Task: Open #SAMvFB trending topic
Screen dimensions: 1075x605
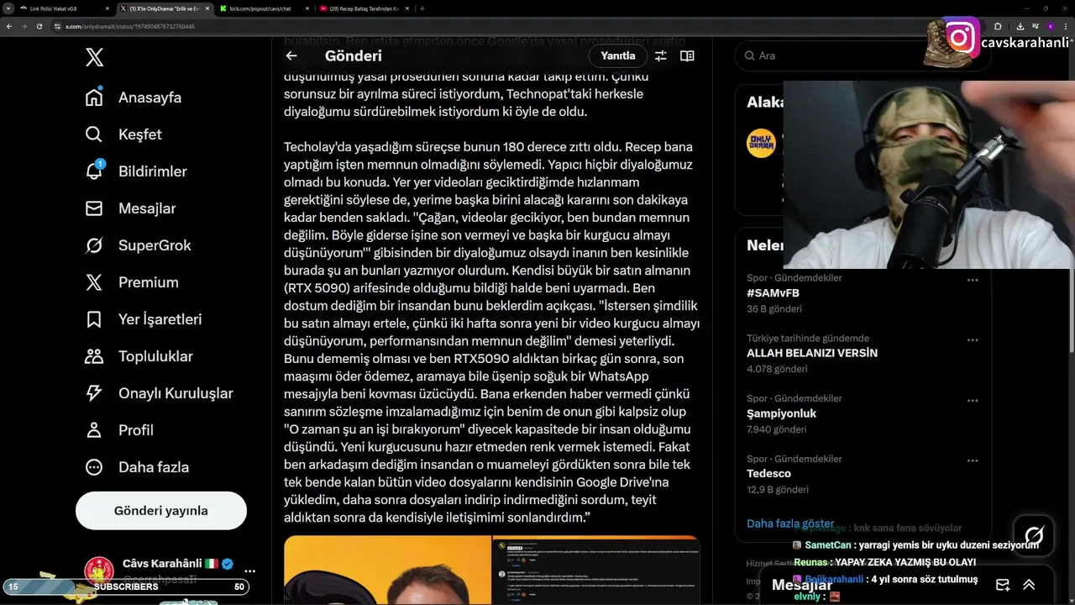Action: (773, 293)
